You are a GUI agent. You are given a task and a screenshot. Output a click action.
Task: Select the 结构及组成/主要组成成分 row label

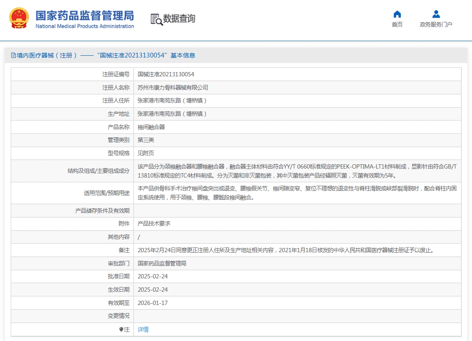(x=98, y=171)
